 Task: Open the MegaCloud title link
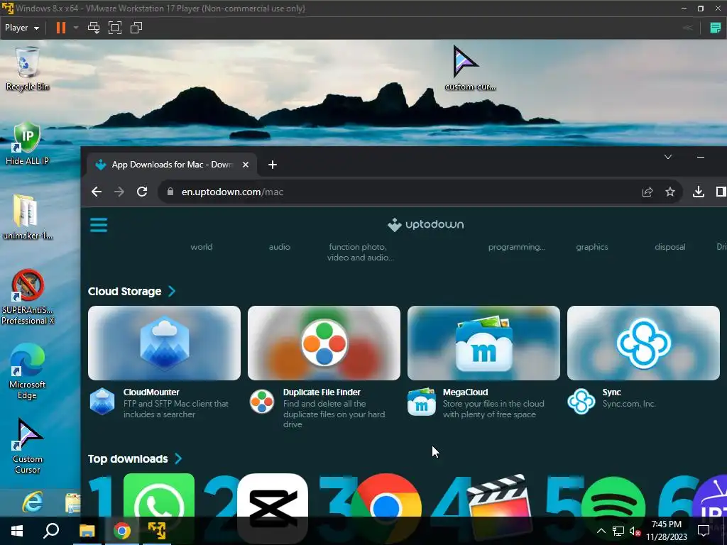coord(465,392)
